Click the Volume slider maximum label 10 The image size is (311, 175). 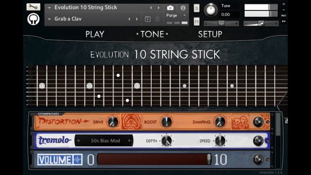(x=221, y=159)
